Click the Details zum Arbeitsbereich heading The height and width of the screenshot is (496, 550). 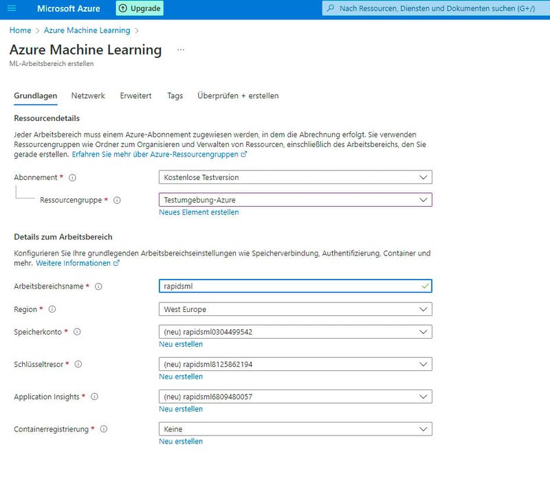[x=63, y=237]
